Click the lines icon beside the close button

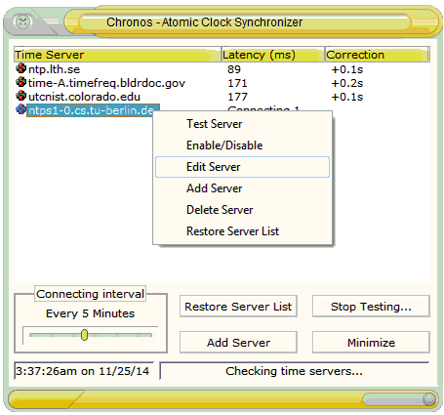(x=52, y=21)
